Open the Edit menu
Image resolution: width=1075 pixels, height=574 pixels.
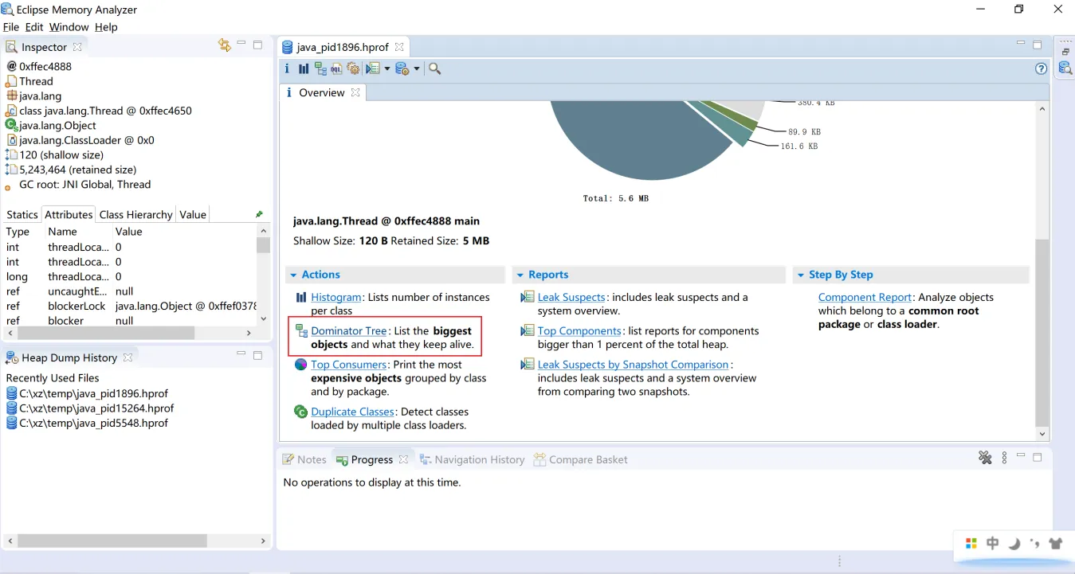[x=34, y=27]
